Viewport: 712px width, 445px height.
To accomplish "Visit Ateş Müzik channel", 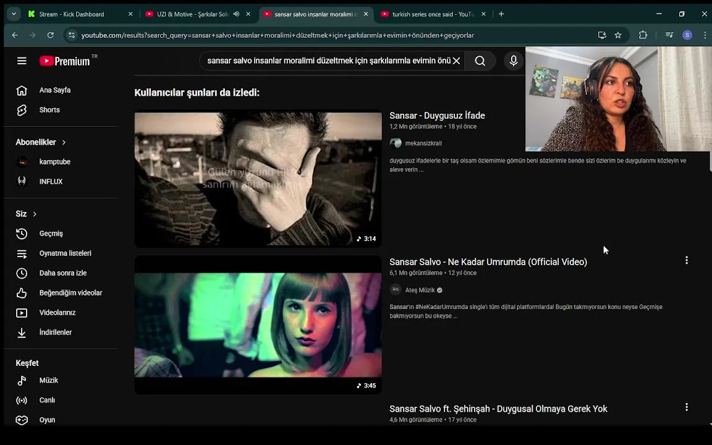I will [420, 290].
